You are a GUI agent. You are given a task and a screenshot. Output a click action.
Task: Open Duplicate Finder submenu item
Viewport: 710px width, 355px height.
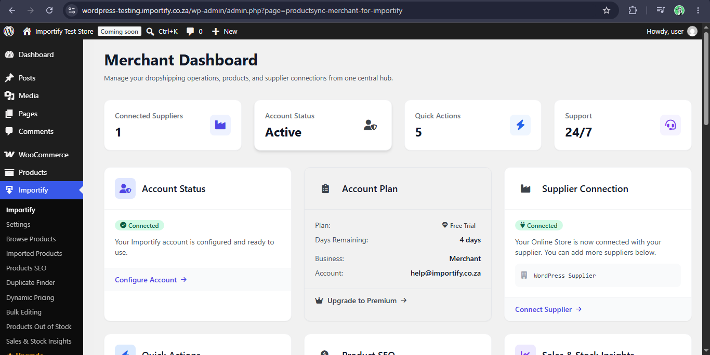pyautogui.click(x=31, y=282)
